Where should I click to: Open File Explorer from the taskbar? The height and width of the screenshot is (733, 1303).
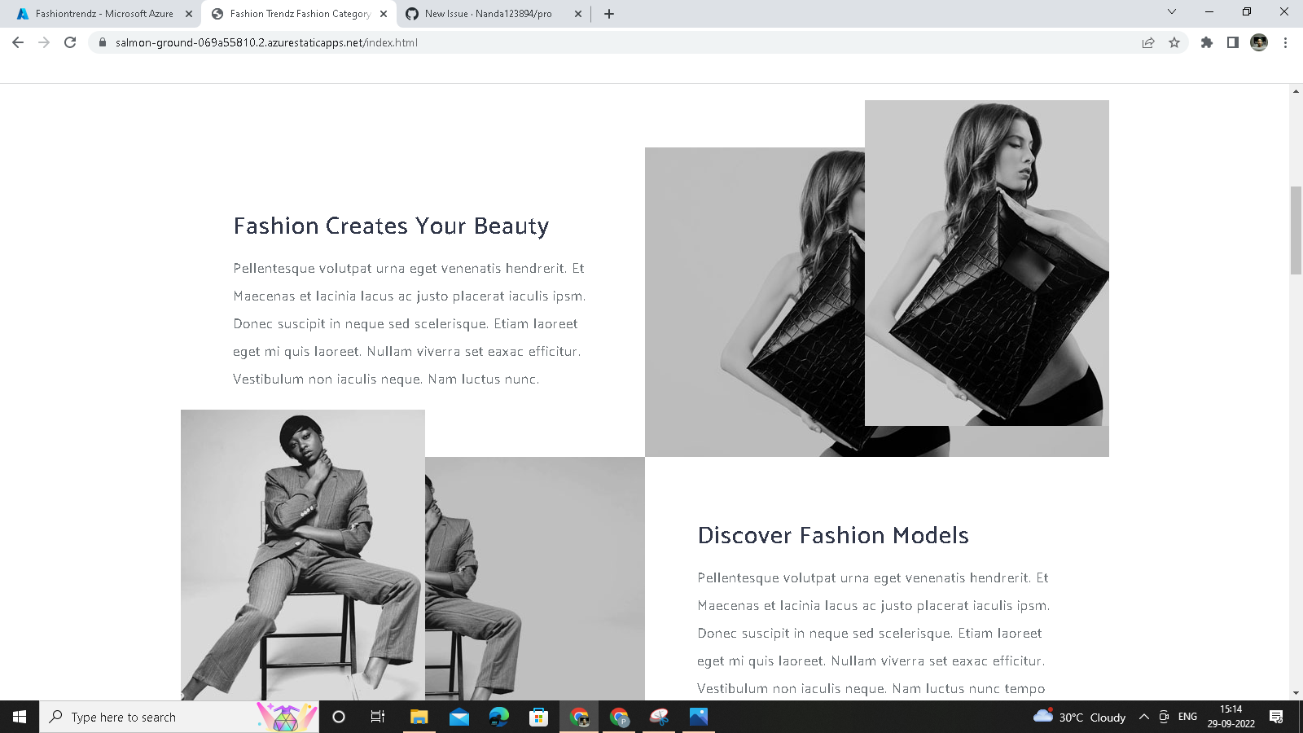pos(419,717)
